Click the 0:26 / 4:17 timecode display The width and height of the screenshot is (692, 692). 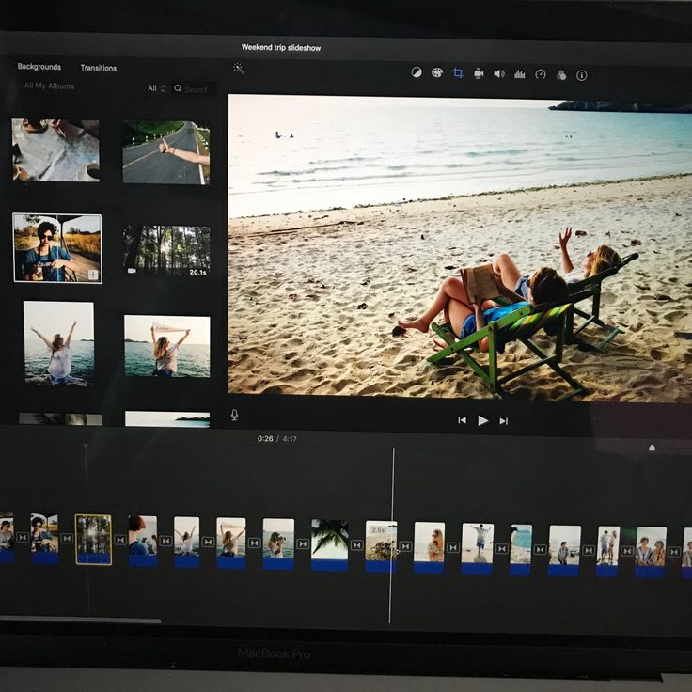277,439
